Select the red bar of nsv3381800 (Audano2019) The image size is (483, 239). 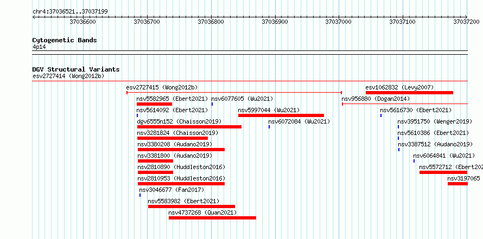click(x=155, y=161)
